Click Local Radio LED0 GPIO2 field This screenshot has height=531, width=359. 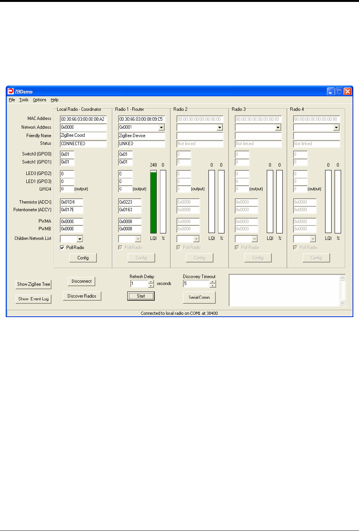click(67, 174)
